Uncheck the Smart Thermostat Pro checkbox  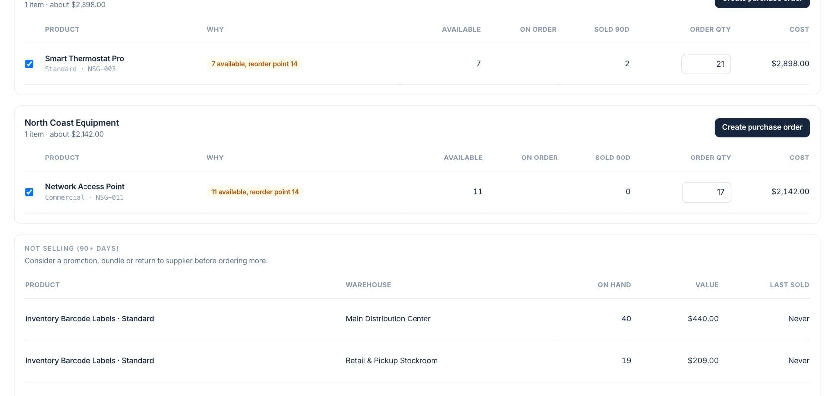[x=29, y=64]
